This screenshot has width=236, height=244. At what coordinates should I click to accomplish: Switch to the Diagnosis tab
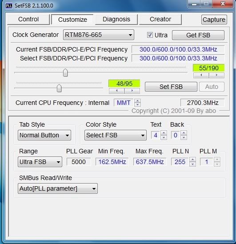coord(116,19)
